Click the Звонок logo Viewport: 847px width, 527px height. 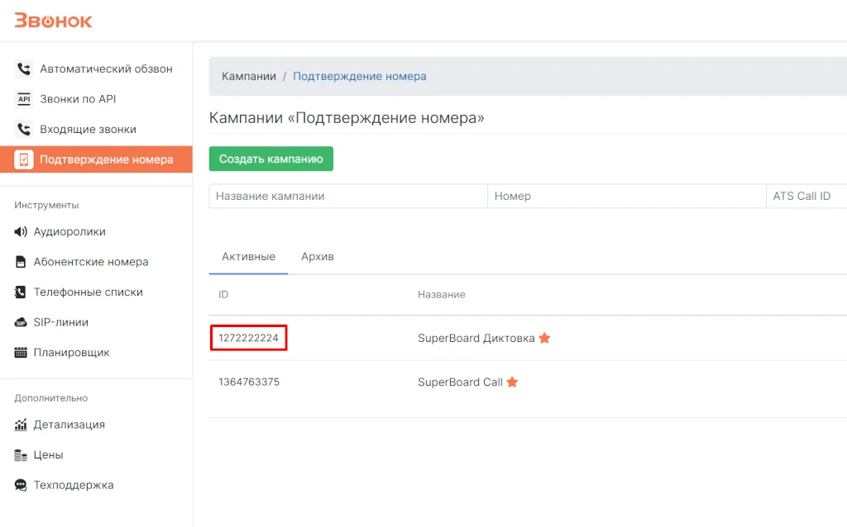point(53,21)
